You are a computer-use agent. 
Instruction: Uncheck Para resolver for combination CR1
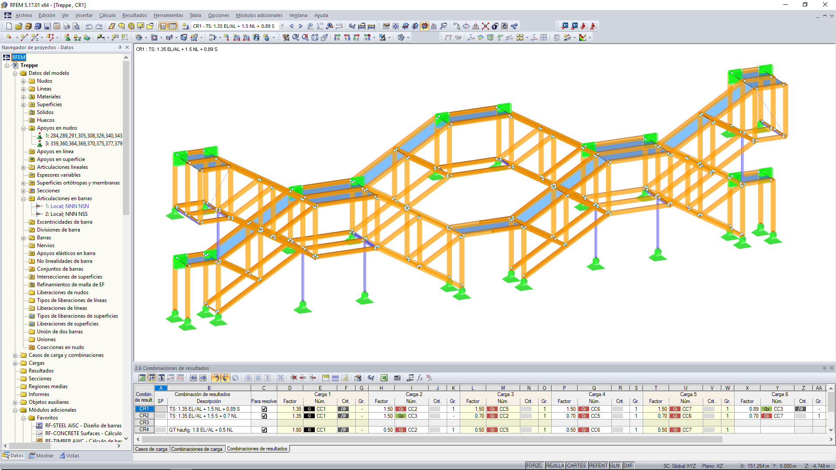click(264, 409)
